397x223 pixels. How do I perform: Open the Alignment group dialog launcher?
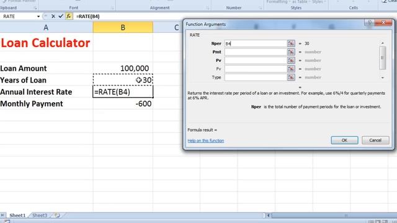click(207, 8)
